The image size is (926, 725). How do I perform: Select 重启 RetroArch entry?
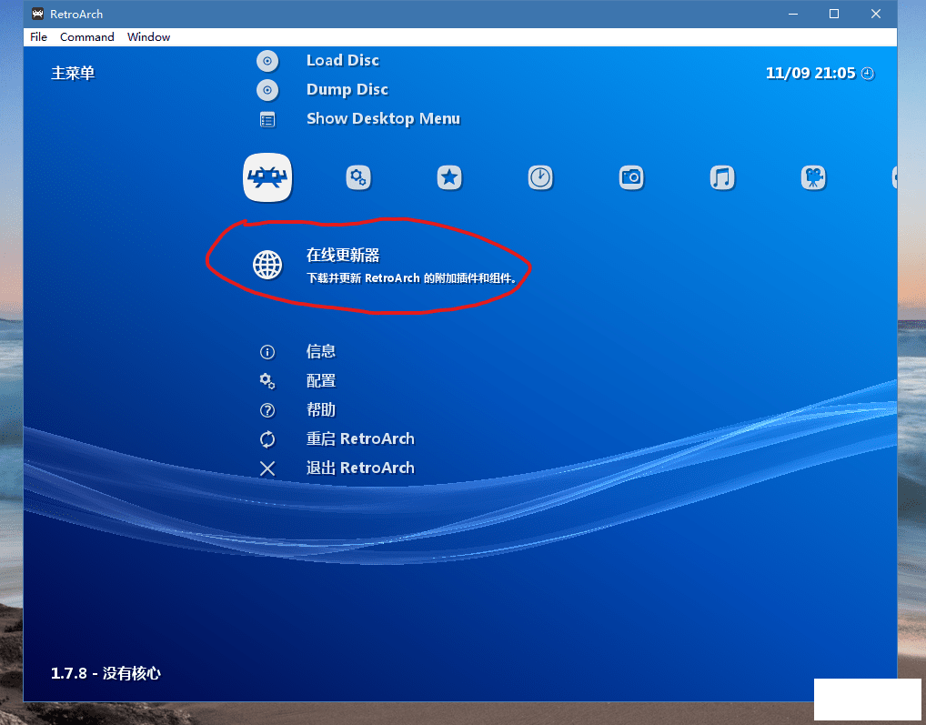tap(360, 438)
